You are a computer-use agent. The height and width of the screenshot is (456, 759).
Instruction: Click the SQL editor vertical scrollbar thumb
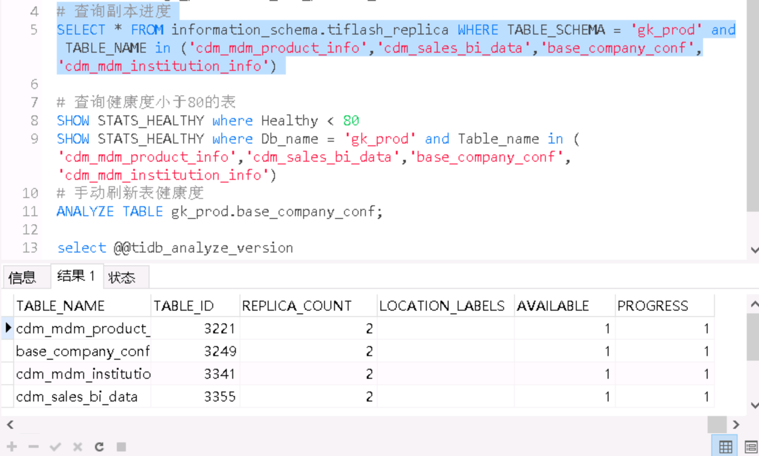(753, 105)
